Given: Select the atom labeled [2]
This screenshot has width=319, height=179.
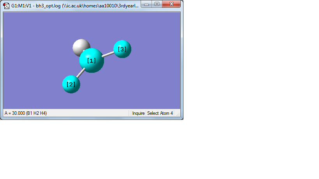Looking at the screenshot, I should tap(71, 84).
